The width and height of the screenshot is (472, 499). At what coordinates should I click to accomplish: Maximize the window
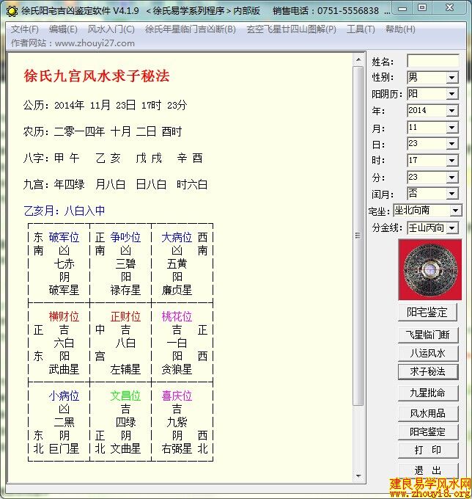[422, 8]
